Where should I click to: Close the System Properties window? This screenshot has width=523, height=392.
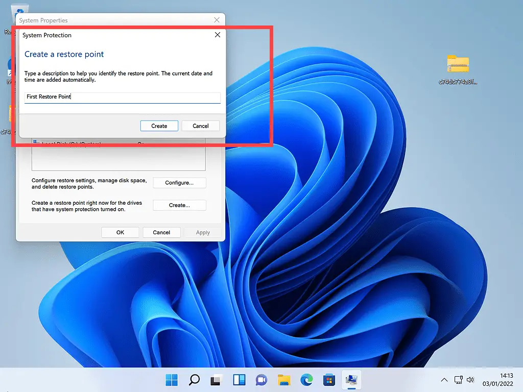[217, 20]
